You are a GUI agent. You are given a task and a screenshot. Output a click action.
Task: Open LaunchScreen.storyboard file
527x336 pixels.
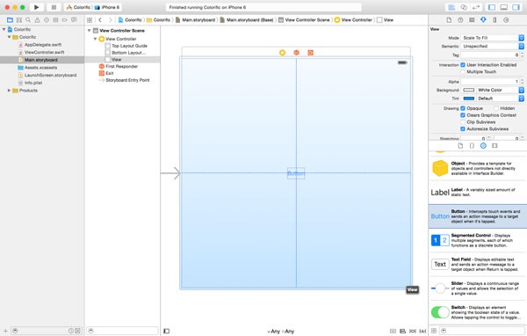[x=50, y=75]
